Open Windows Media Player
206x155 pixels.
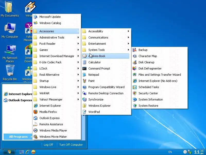pyautogui.click(x=56, y=130)
